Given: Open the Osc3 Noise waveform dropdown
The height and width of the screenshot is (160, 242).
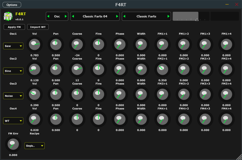Looking at the screenshot, I should tap(13, 96).
